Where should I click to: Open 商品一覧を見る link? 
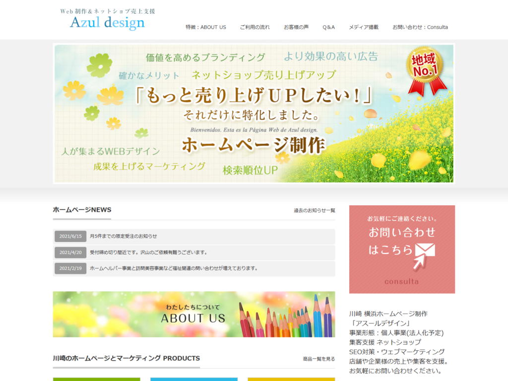(x=318, y=359)
